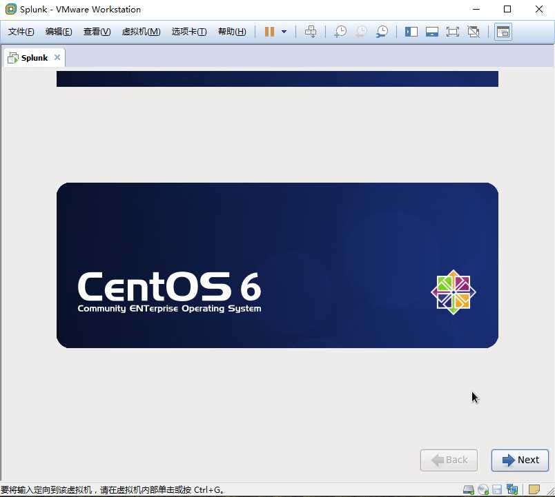Open the 查看(V) menu
The image size is (555, 497).
click(x=97, y=32)
